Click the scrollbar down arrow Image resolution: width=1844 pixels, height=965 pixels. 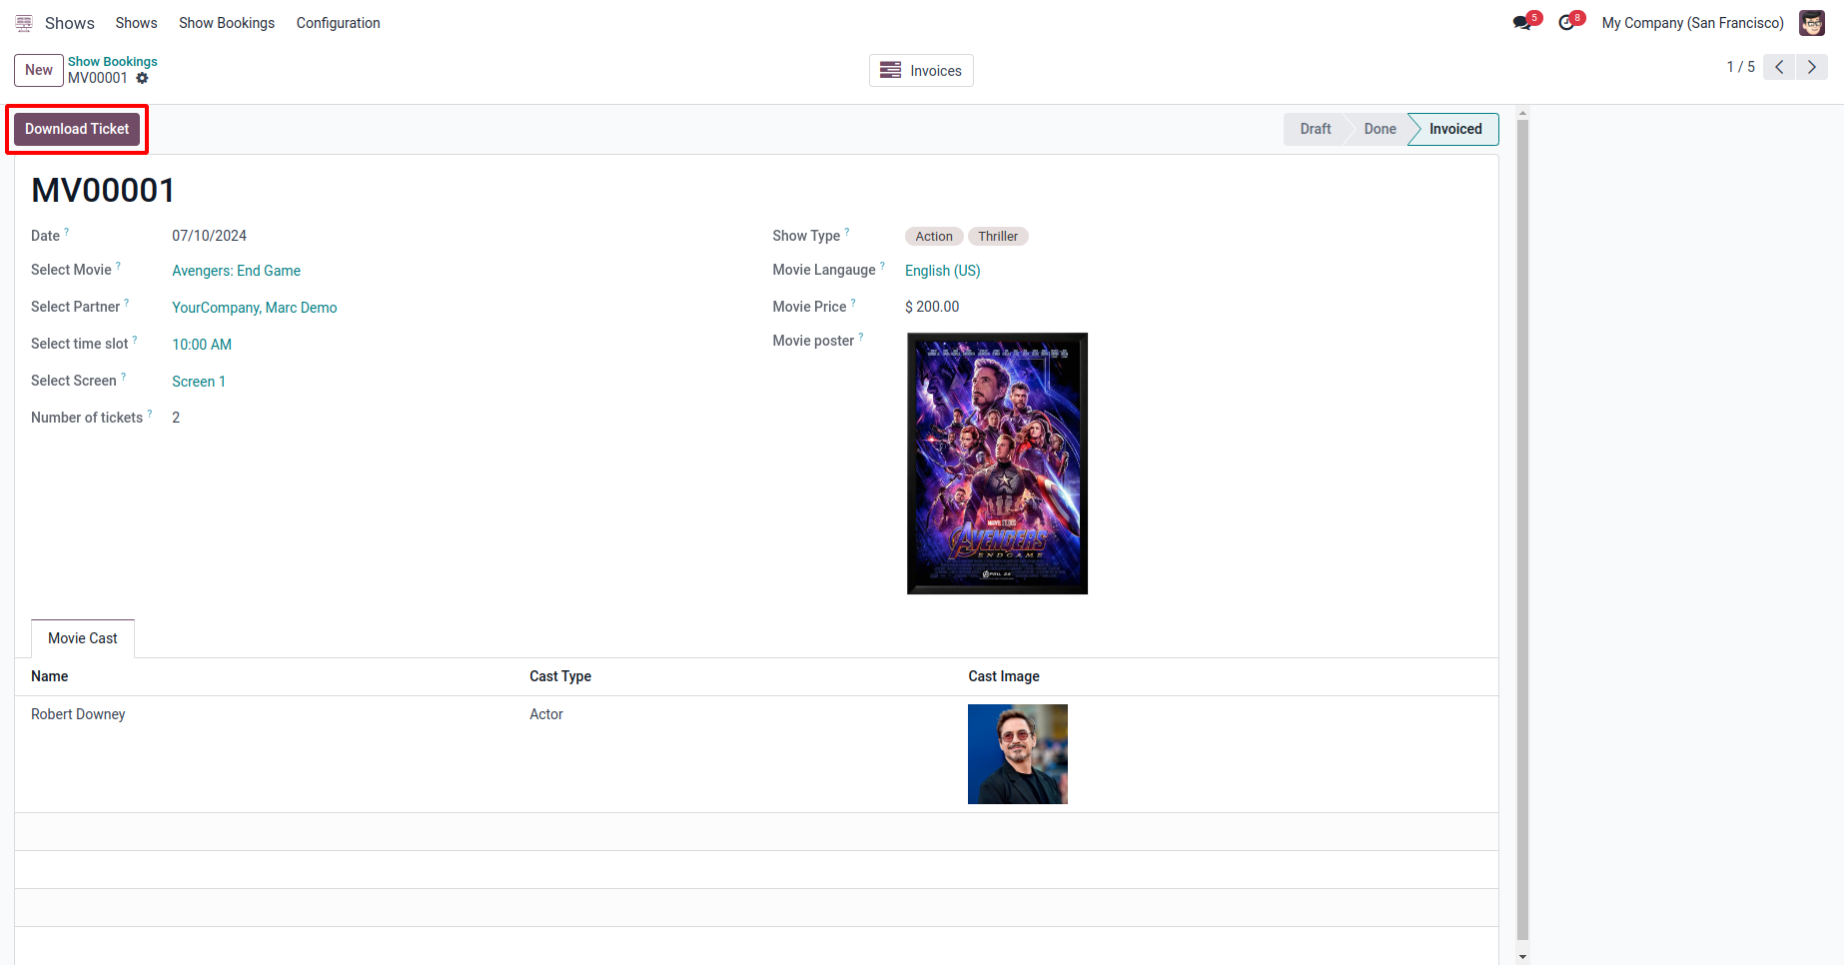(x=1522, y=956)
